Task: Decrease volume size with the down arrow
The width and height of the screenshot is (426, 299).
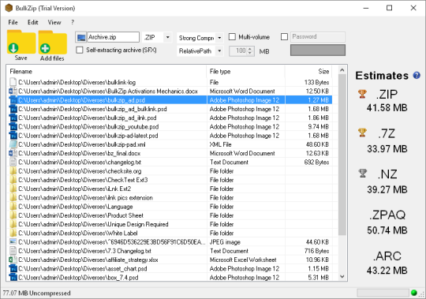Action: (250, 53)
